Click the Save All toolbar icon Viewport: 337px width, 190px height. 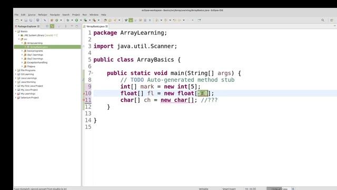[x=31, y=20]
